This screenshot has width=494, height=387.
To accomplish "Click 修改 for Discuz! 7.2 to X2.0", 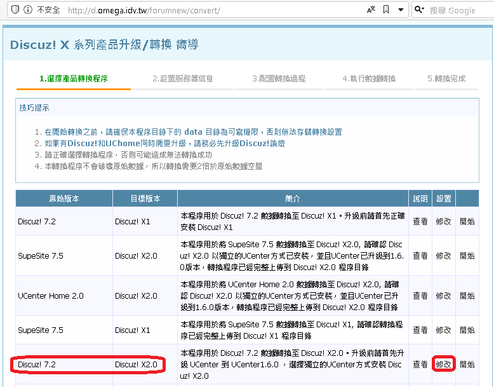I will click(443, 365).
